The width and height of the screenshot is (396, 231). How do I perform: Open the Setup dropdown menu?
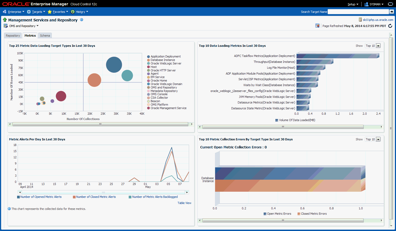(x=353, y=4)
